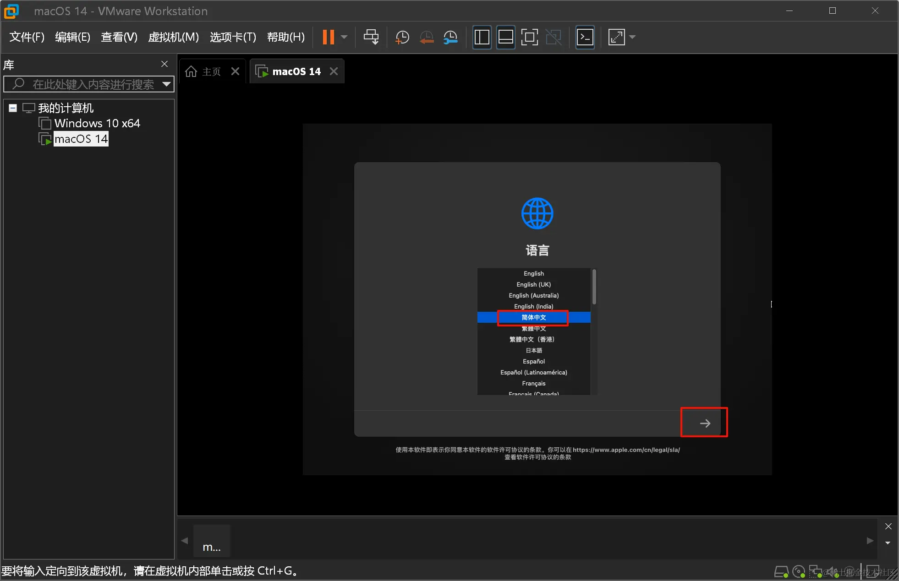899x581 pixels.
Task: Click the send Ctrl+Alt+Del icon
Action: point(371,37)
